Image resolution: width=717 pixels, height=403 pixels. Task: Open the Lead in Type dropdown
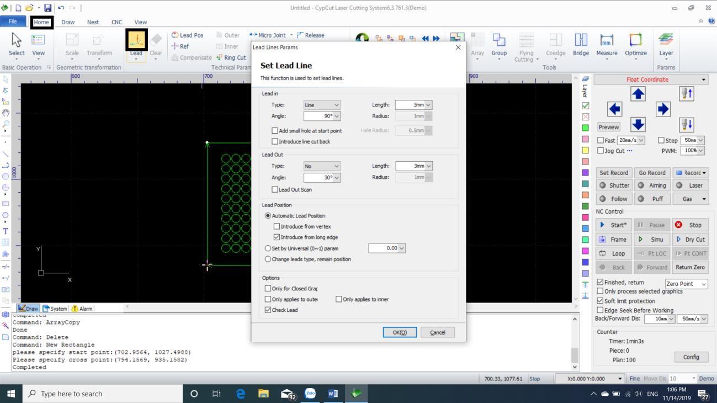coord(322,105)
